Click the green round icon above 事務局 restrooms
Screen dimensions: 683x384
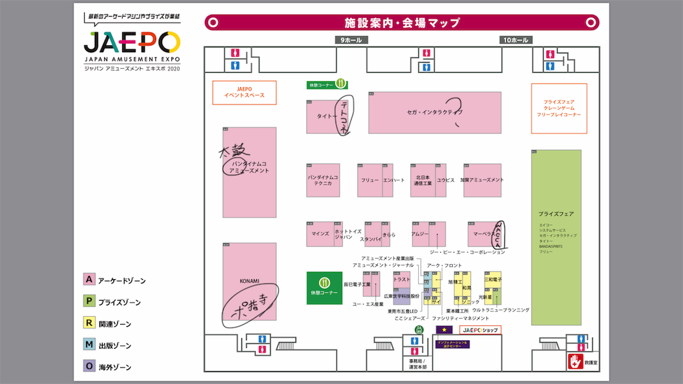(419, 330)
